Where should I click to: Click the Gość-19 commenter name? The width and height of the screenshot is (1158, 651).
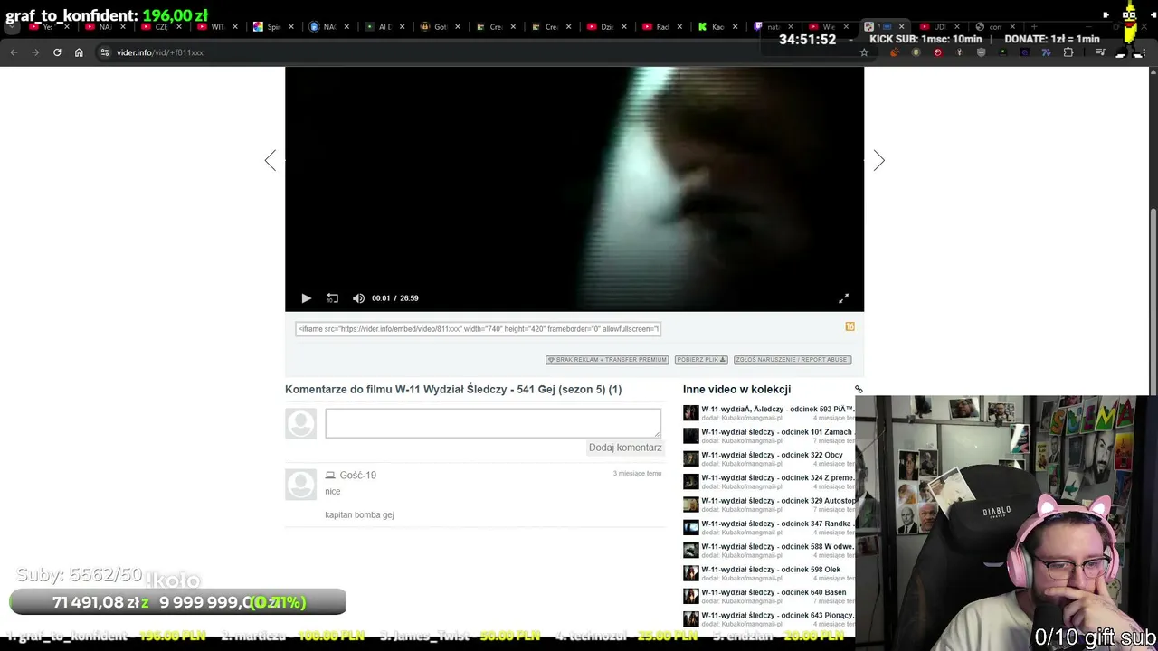tap(358, 476)
